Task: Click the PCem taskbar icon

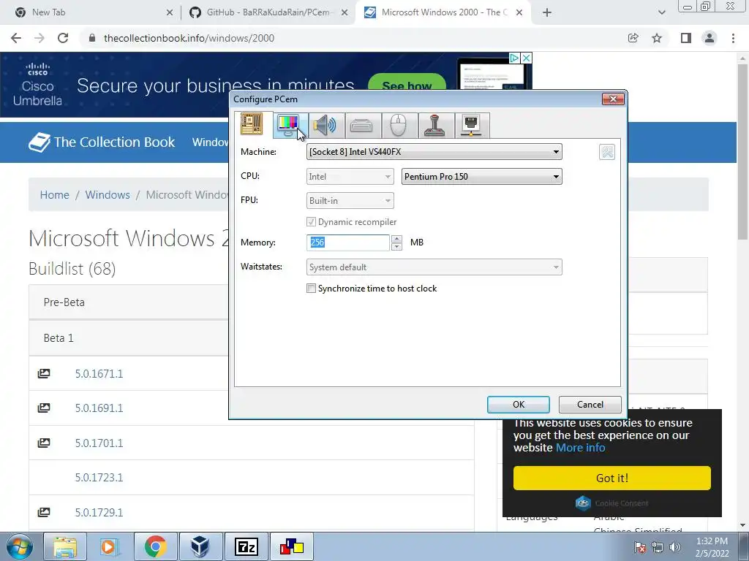Action: [291, 546]
